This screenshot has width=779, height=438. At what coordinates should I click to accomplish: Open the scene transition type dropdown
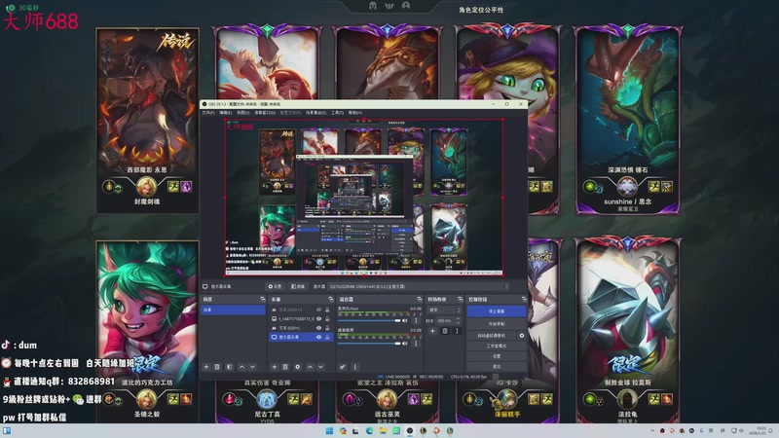443,310
